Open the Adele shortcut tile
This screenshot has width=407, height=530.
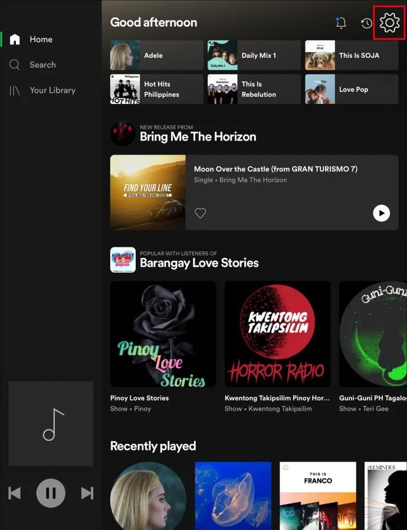pos(157,55)
